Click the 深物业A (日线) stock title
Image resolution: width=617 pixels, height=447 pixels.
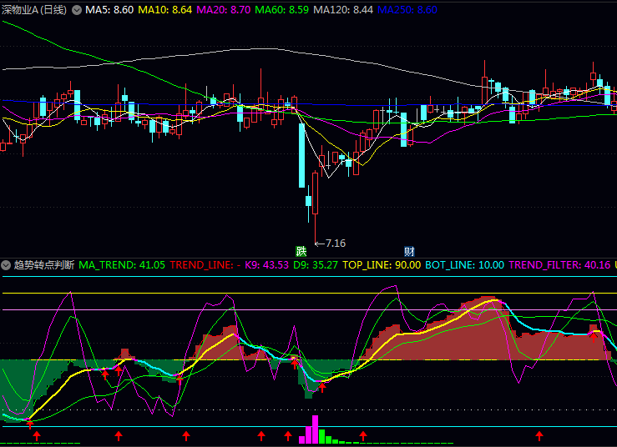[33, 10]
